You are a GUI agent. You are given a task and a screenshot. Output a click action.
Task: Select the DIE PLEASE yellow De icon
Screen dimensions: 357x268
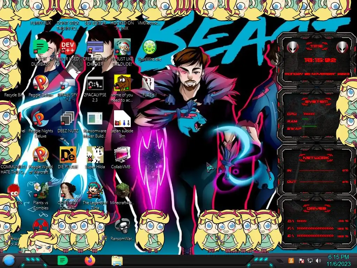click(68, 155)
